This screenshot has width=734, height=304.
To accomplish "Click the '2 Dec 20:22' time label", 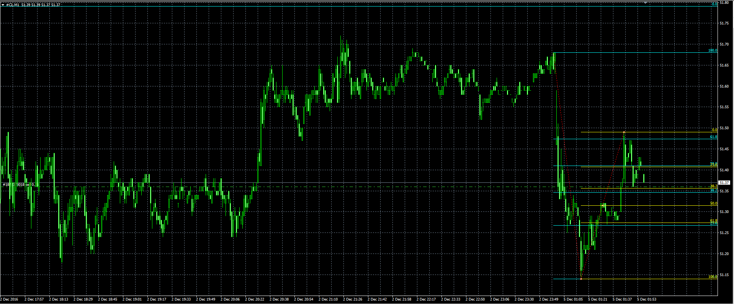I will coord(255,299).
